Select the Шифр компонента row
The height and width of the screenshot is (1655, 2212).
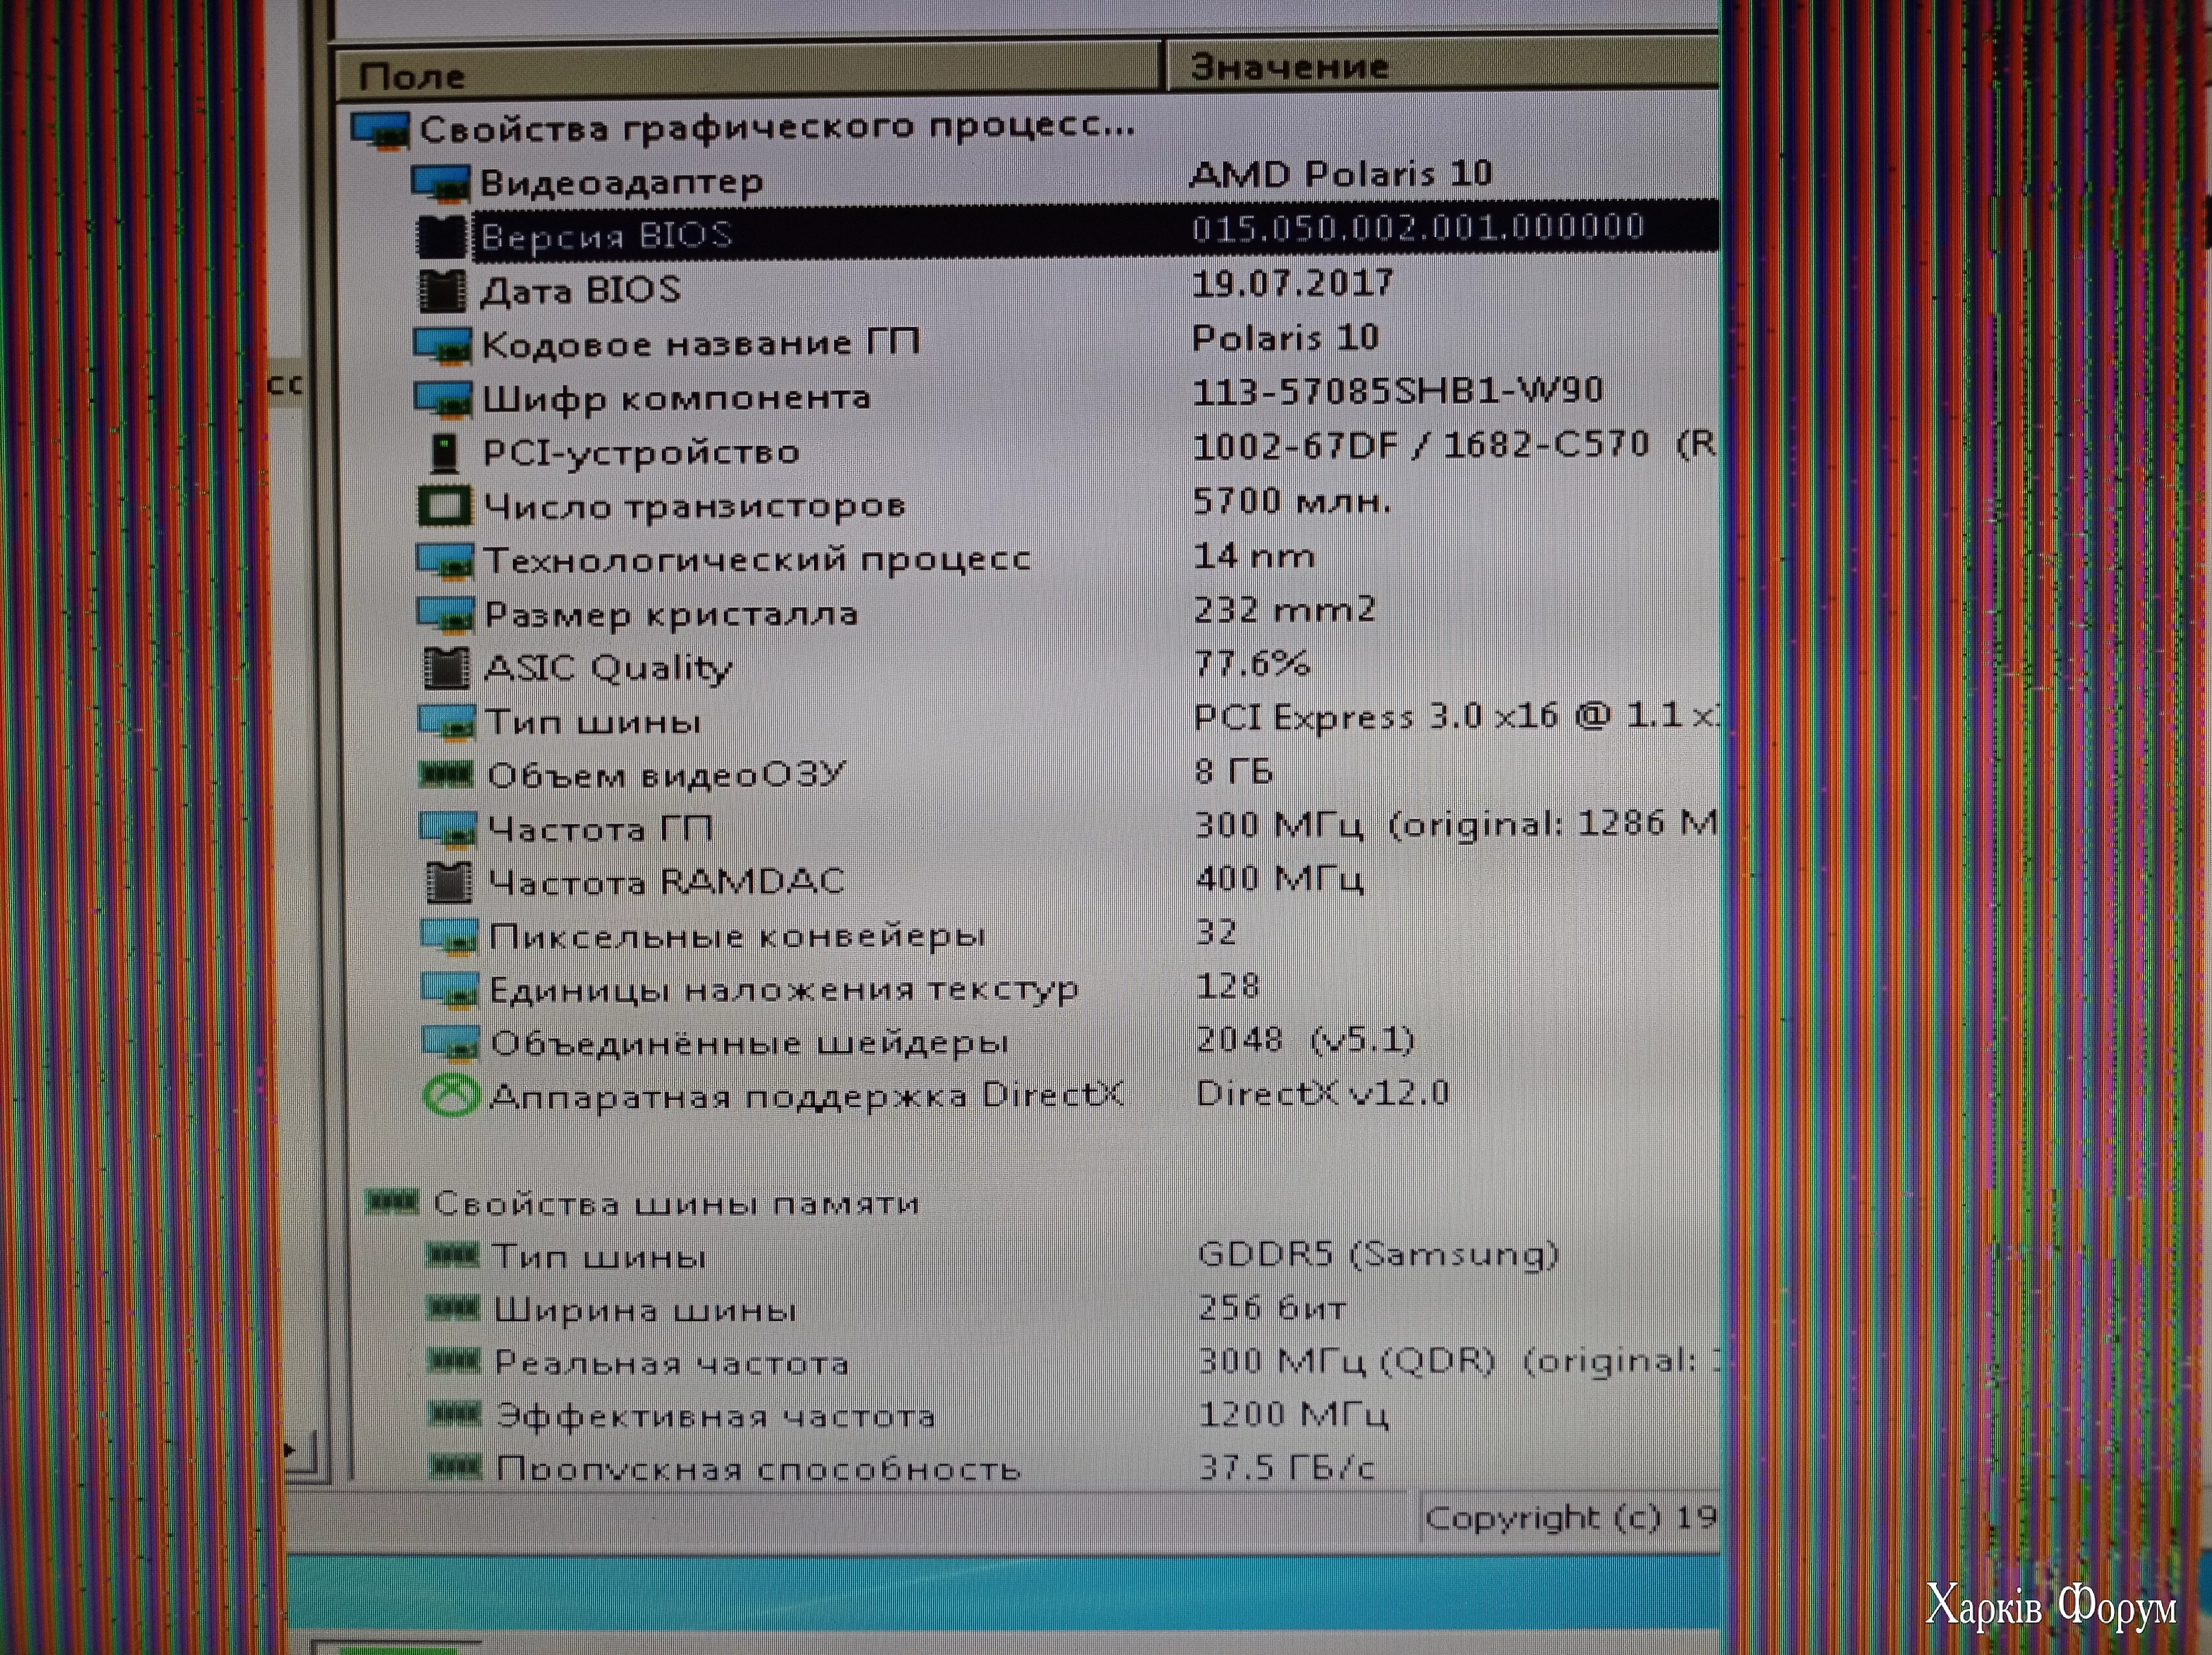pos(676,398)
